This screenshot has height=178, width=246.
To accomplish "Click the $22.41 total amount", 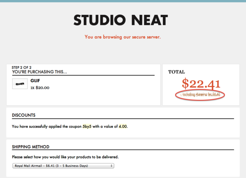I will click(201, 83).
